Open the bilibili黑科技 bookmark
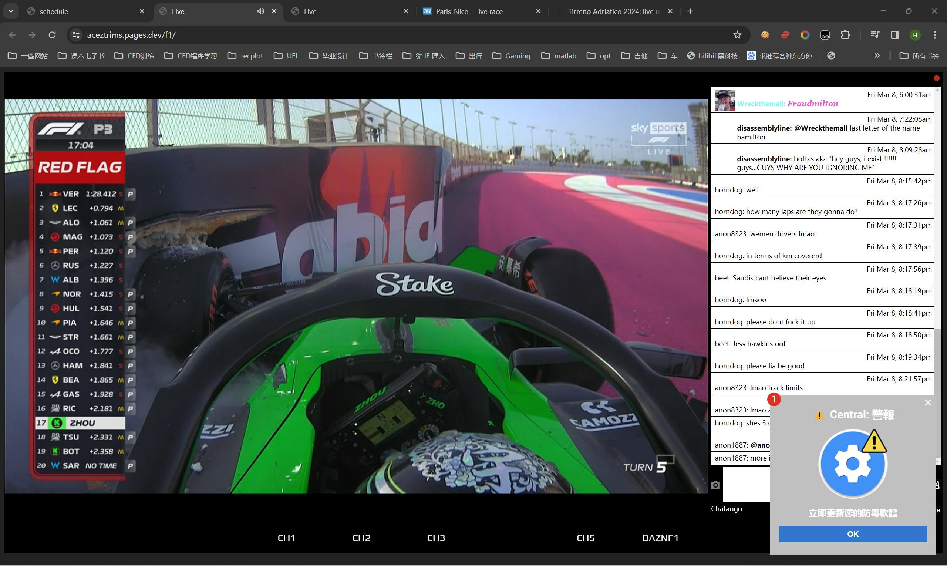This screenshot has width=947, height=566. [x=712, y=56]
